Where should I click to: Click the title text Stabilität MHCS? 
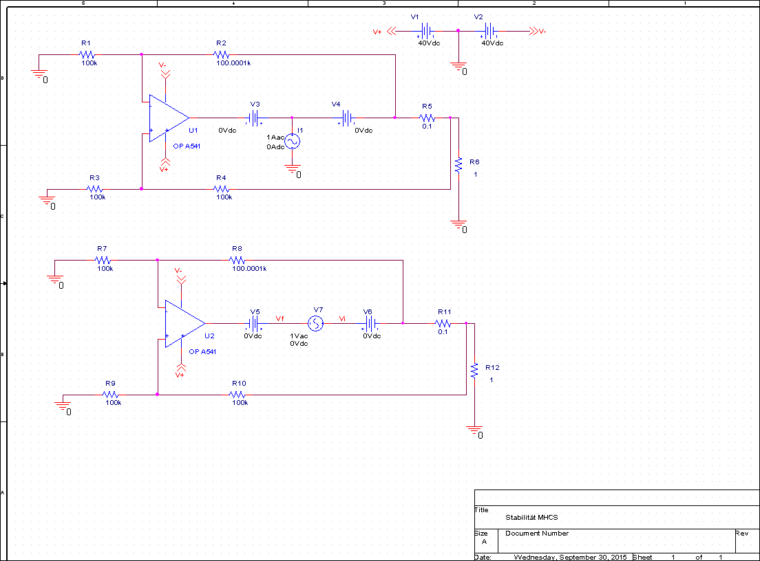pos(531,518)
